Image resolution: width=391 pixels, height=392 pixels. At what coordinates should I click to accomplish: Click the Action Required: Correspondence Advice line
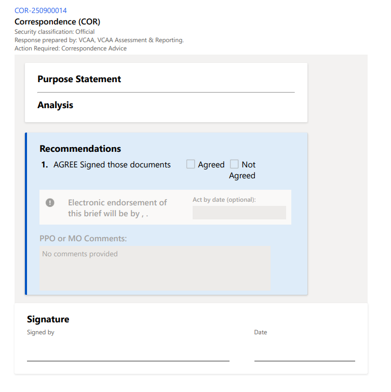[x=71, y=48]
